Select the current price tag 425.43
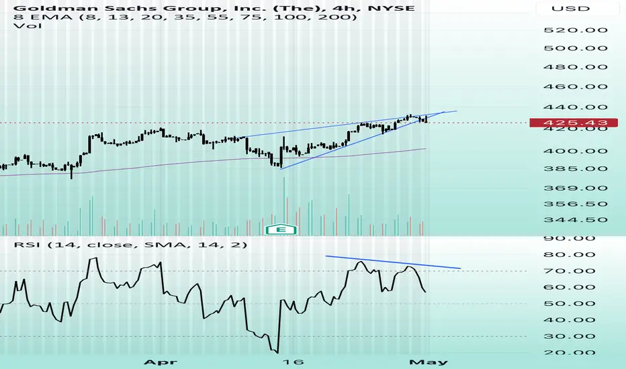The width and height of the screenshot is (626, 369). pyautogui.click(x=574, y=123)
